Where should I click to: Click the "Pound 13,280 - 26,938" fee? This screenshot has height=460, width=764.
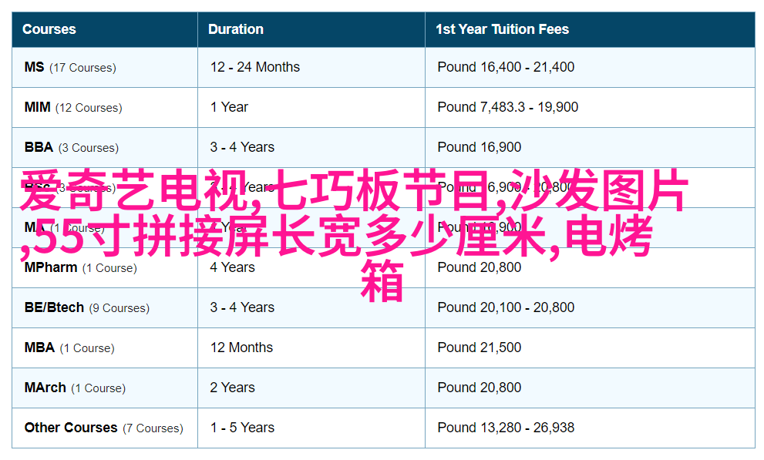click(506, 428)
